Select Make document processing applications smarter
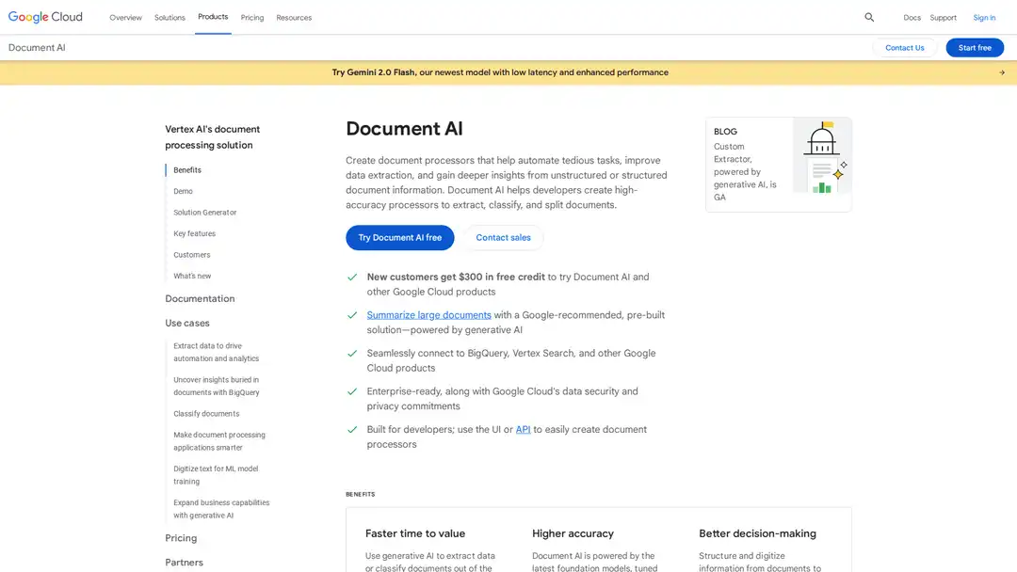Screen dimensions: 1017x572 pyautogui.click(x=219, y=441)
